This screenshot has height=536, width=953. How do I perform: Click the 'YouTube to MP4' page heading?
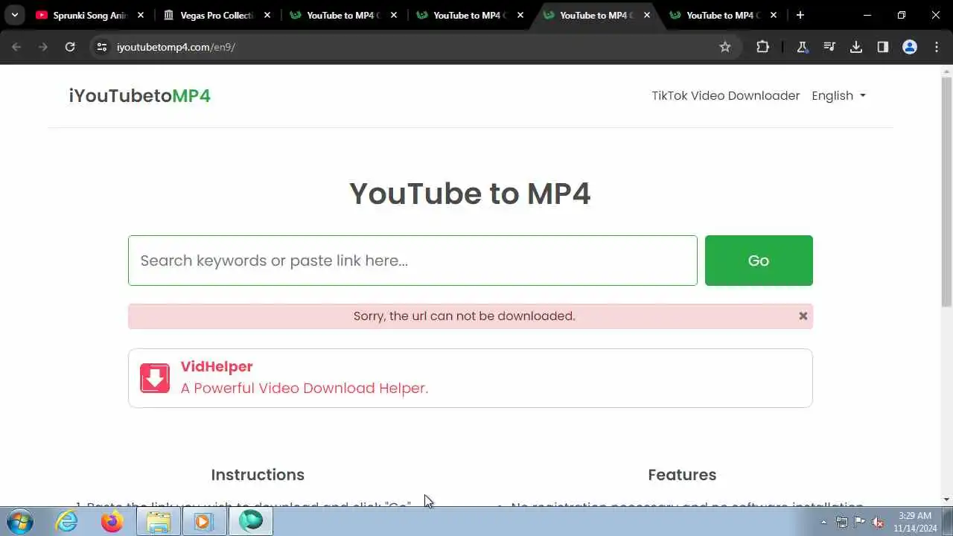470,194
